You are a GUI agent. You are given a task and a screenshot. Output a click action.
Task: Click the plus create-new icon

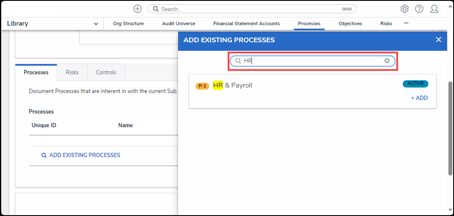(x=138, y=9)
